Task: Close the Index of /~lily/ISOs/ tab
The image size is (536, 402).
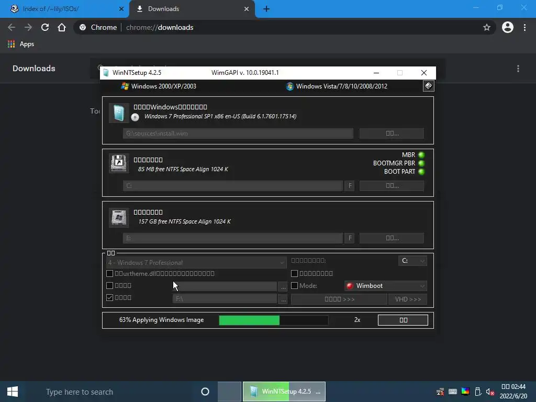Action: click(121, 9)
